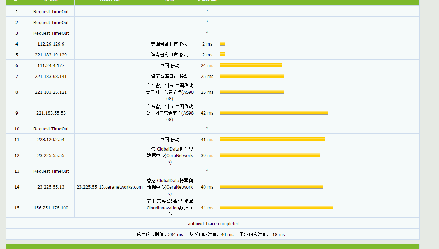The width and height of the screenshot is (439, 249).
Task: Select IP address 112.29.129.9
Action: (x=51, y=44)
